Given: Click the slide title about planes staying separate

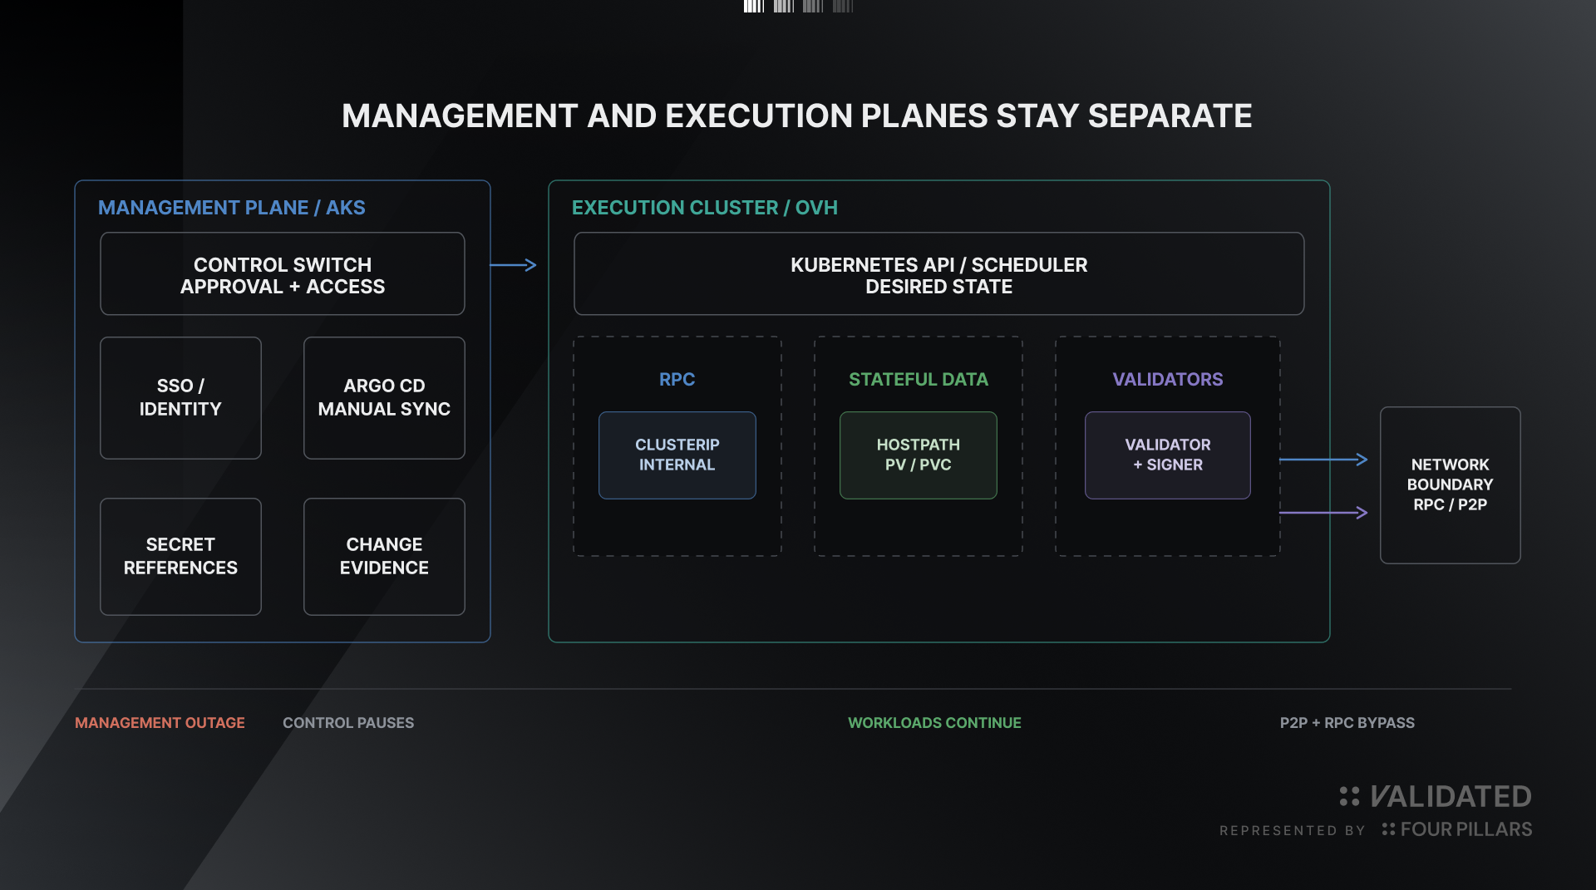Looking at the screenshot, I should point(797,116).
